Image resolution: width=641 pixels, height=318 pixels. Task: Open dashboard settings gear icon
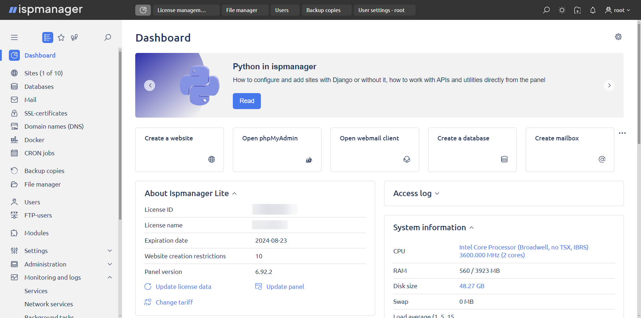click(x=618, y=37)
